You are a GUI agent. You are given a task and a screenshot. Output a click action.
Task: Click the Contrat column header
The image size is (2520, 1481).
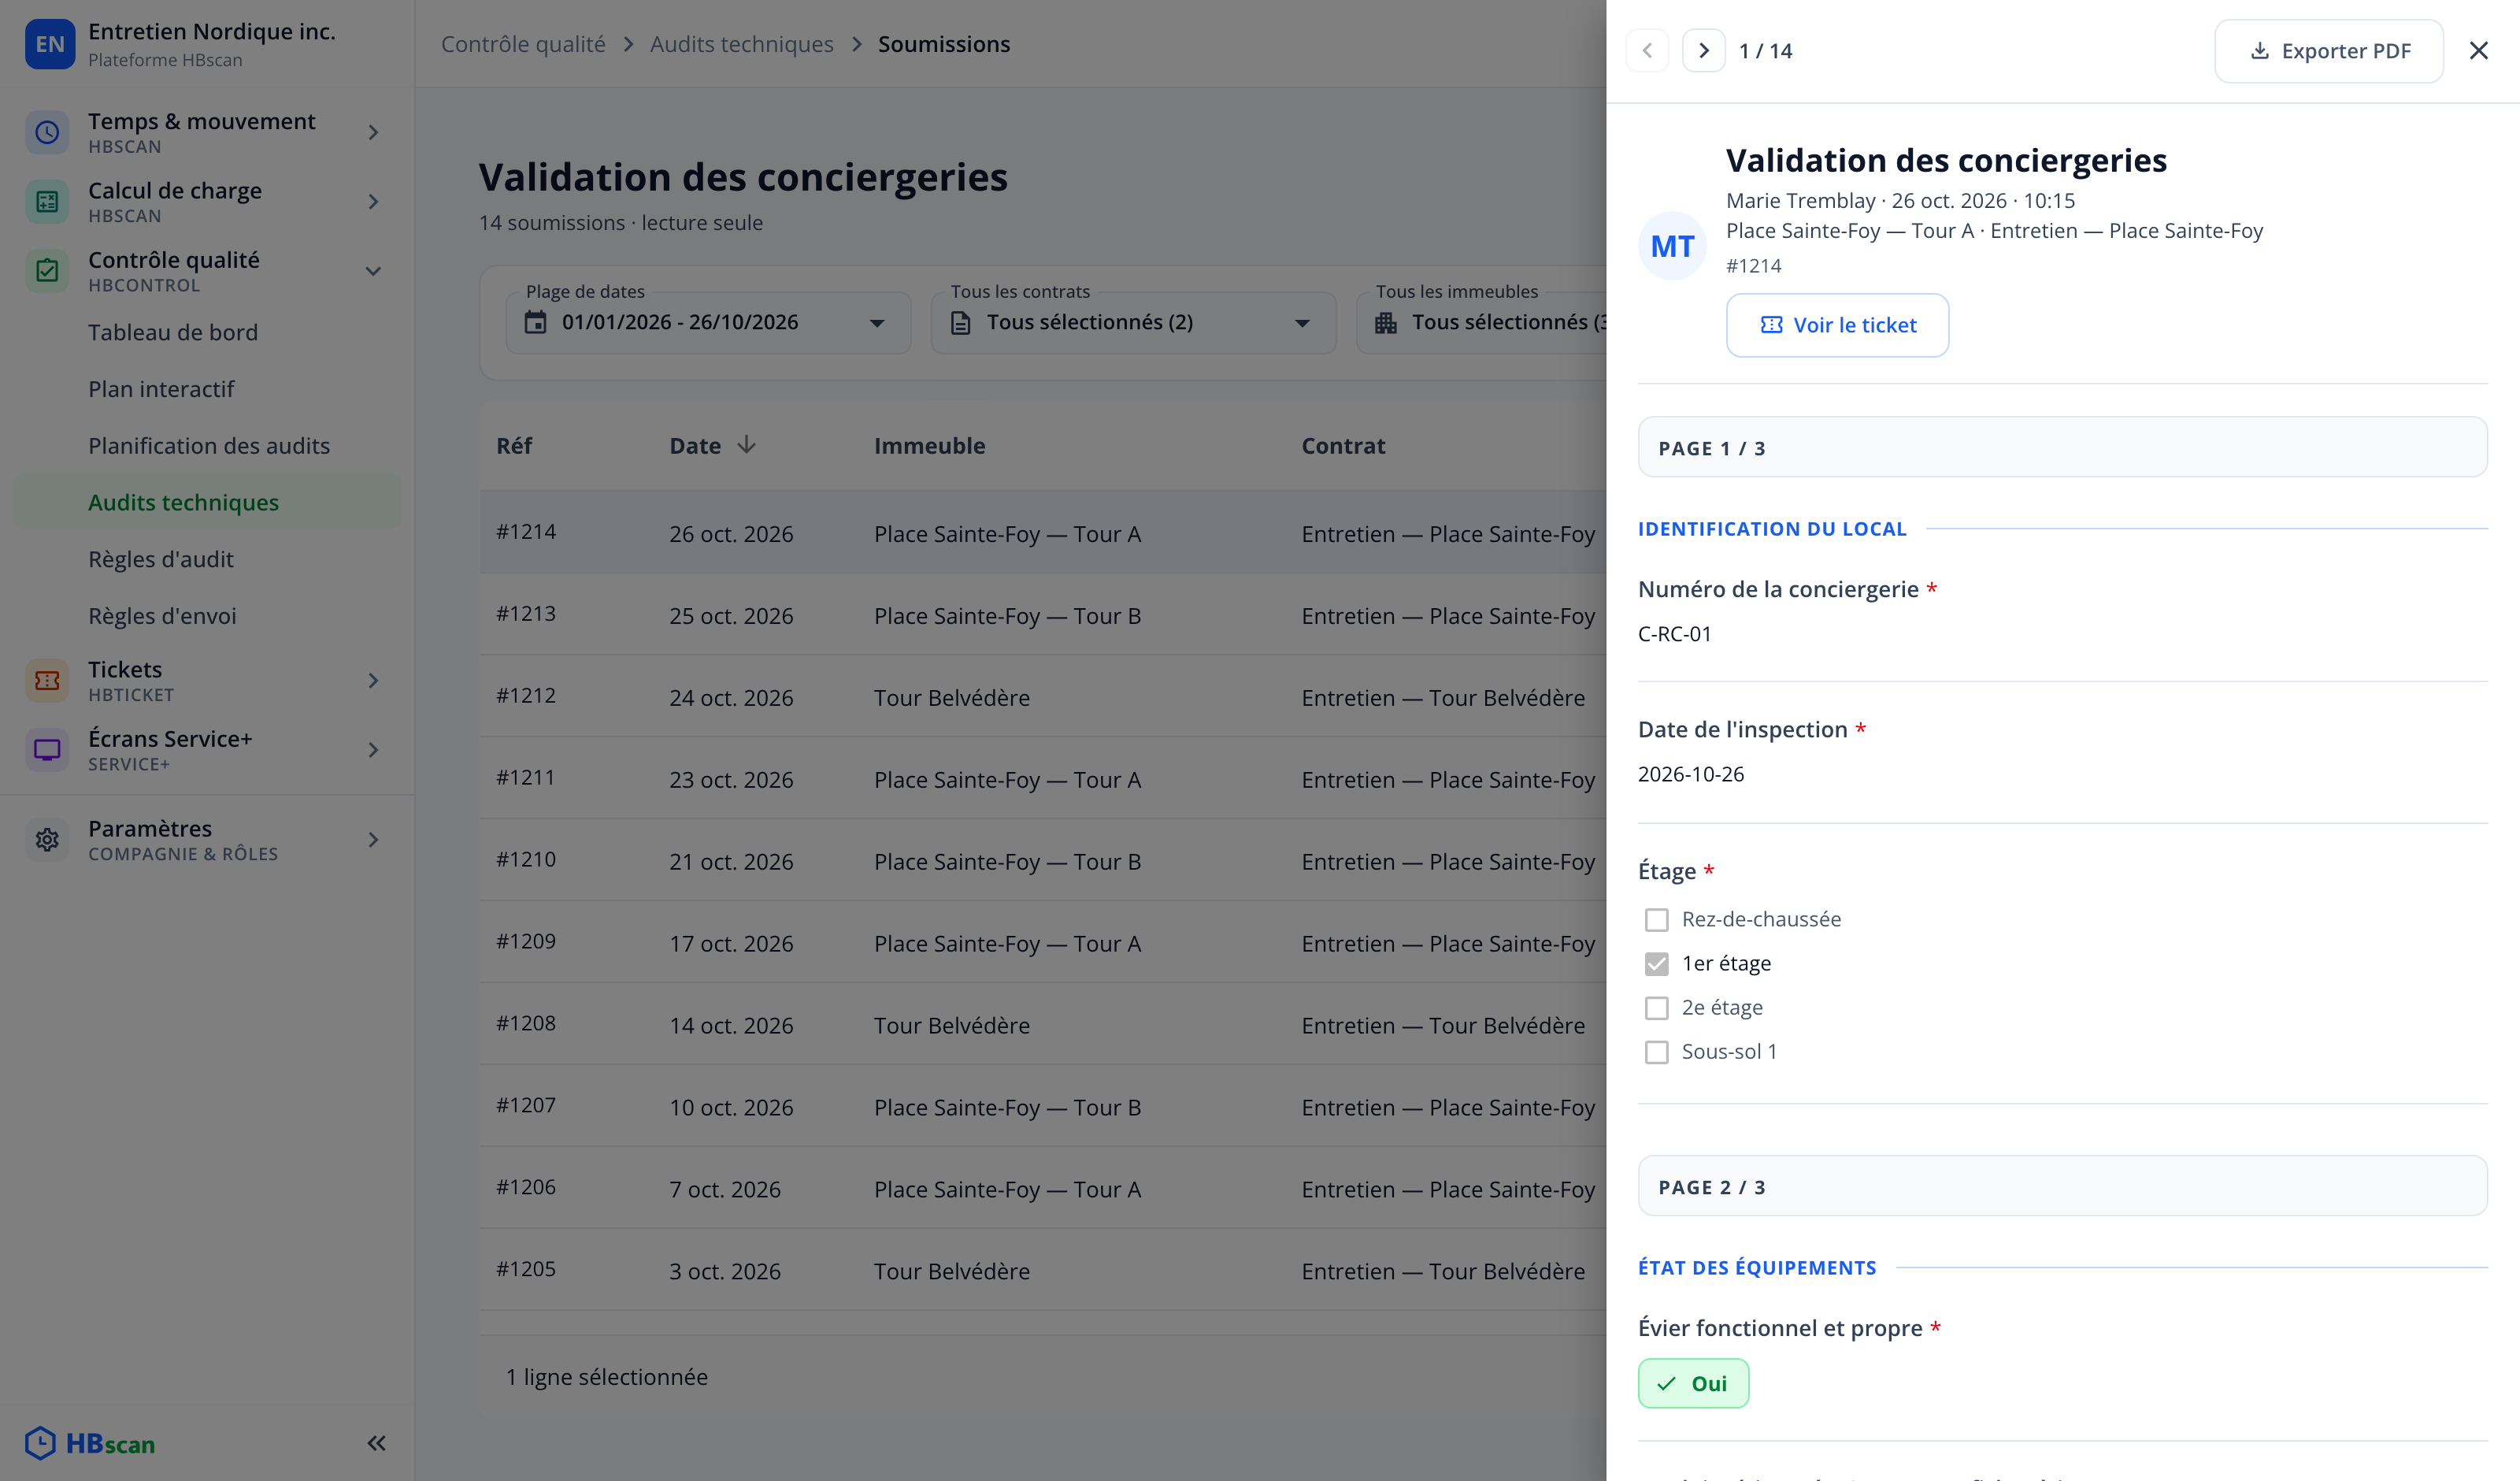(1343, 445)
